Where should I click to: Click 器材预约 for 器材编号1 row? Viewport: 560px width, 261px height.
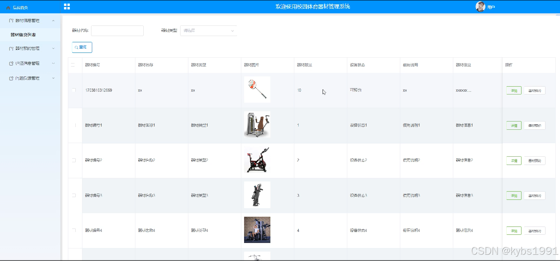pos(534,125)
